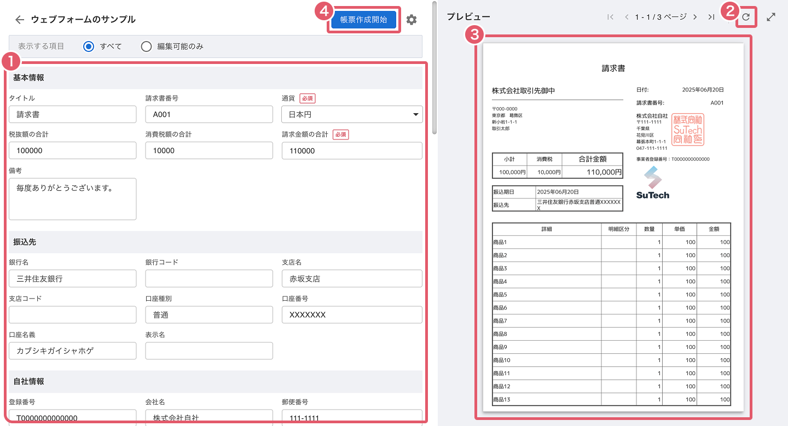The height and width of the screenshot is (426, 788).
Task: Go to the next preview page
Action: (695, 17)
